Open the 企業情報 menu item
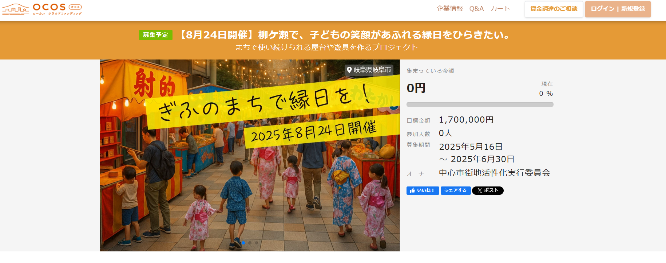The image size is (666, 263). (x=450, y=9)
